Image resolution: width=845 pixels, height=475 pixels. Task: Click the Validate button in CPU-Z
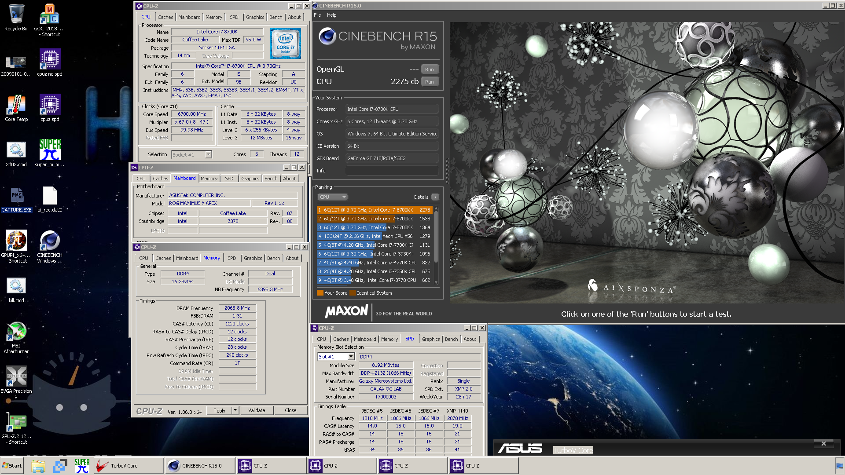(x=257, y=410)
